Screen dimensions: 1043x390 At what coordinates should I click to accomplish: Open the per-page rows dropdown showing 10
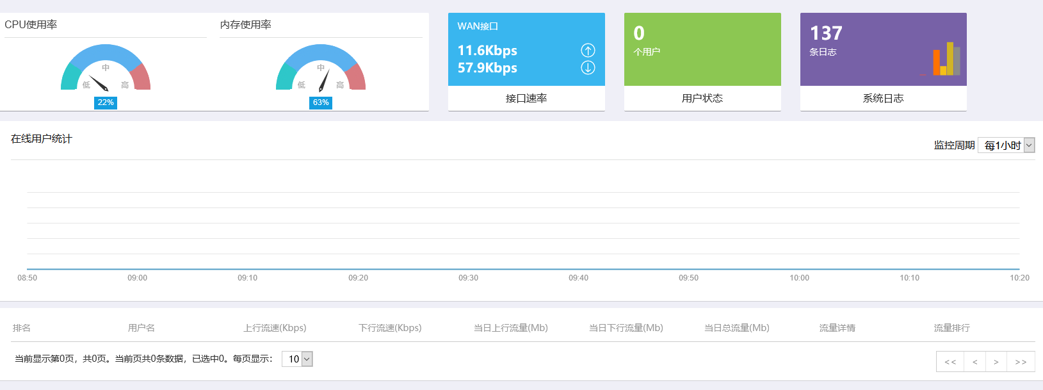(x=297, y=359)
